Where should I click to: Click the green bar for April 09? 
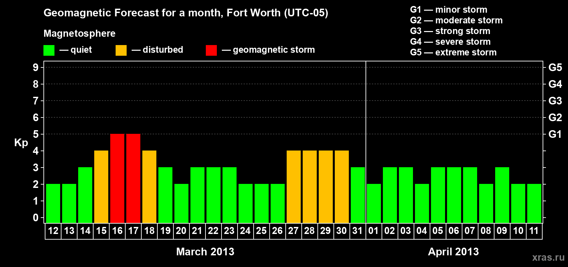[x=502, y=195]
